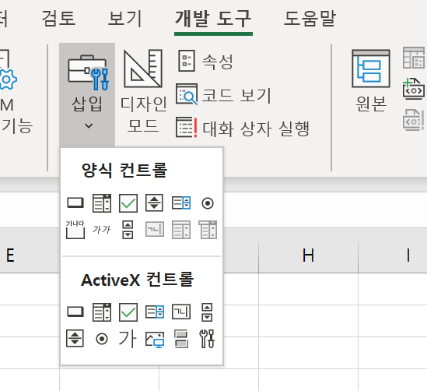Insert an ActiveX scroll bar

tap(207, 312)
